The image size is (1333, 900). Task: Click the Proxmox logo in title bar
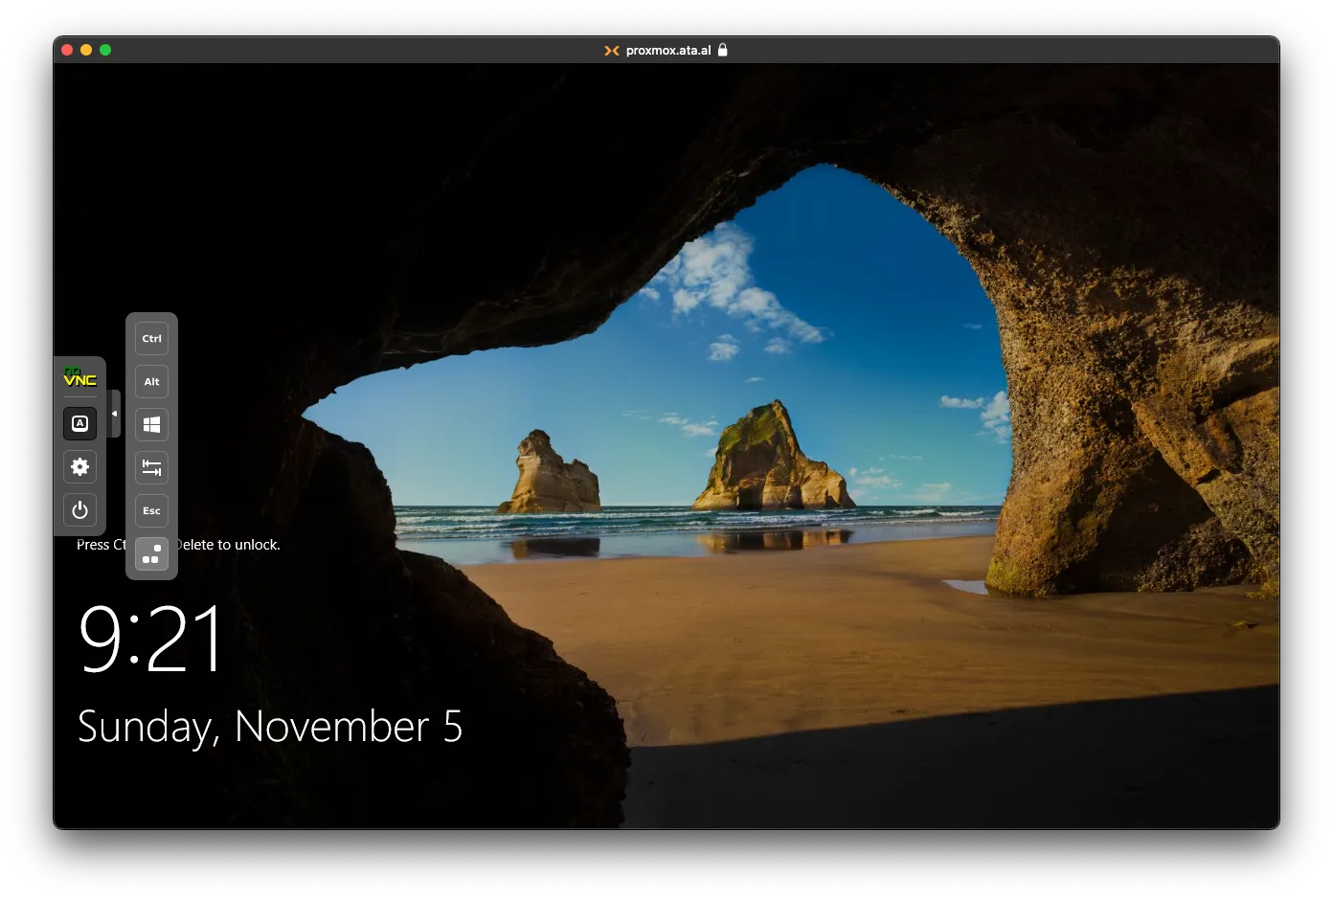pos(612,51)
